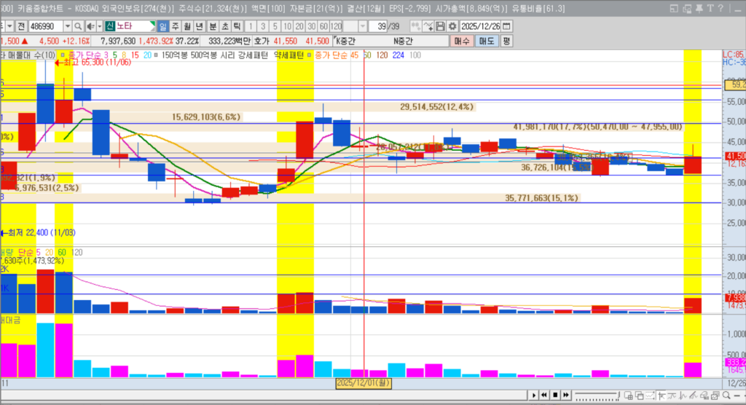Screen dimensions: 746x405
Task: Stop chart replay playback
Action: pos(554,395)
